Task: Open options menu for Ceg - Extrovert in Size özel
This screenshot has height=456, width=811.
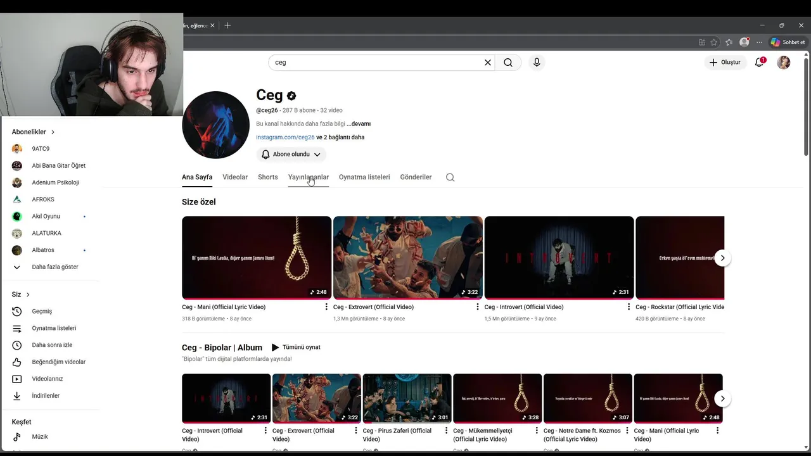Action: coord(478,307)
